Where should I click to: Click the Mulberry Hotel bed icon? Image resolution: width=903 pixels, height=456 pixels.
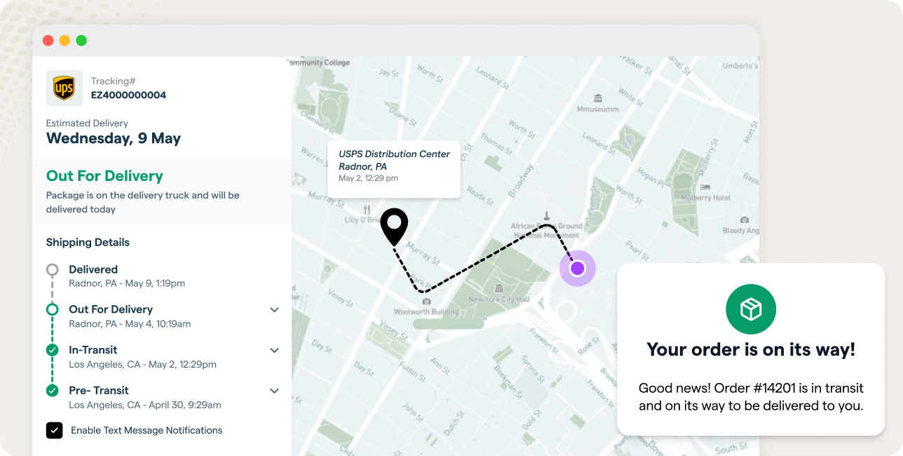(705, 187)
